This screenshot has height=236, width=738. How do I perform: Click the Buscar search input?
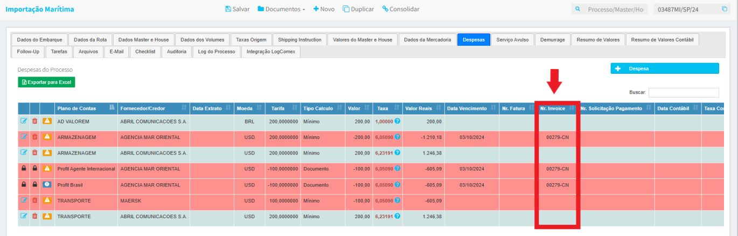click(x=684, y=92)
